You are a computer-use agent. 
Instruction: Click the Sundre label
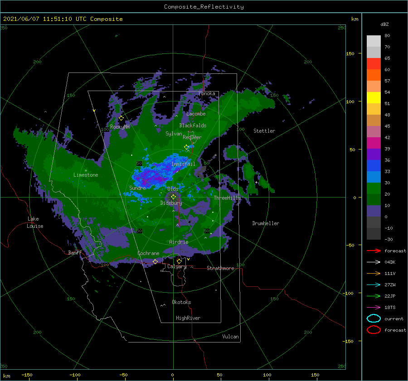tap(138, 188)
